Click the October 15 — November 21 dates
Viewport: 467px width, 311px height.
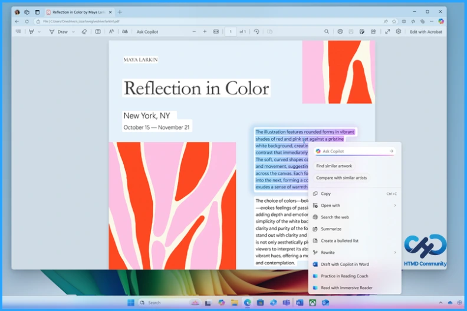(156, 127)
